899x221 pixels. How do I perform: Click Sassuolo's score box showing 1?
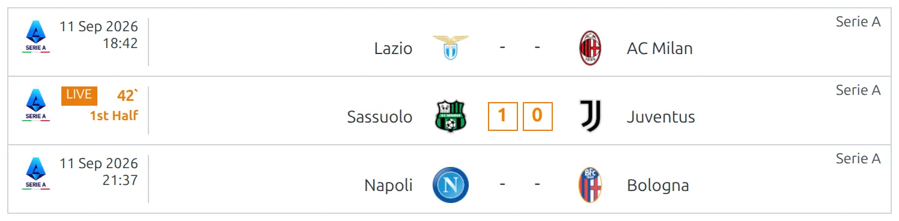coord(502,117)
